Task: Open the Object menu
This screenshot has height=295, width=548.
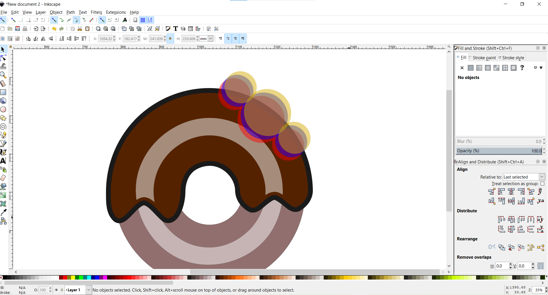Action: click(x=56, y=12)
